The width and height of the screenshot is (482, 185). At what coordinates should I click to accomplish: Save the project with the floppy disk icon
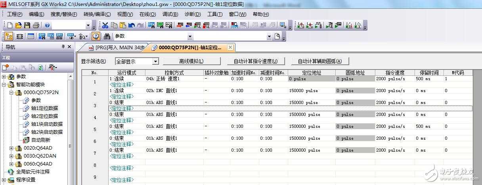click(x=27, y=25)
